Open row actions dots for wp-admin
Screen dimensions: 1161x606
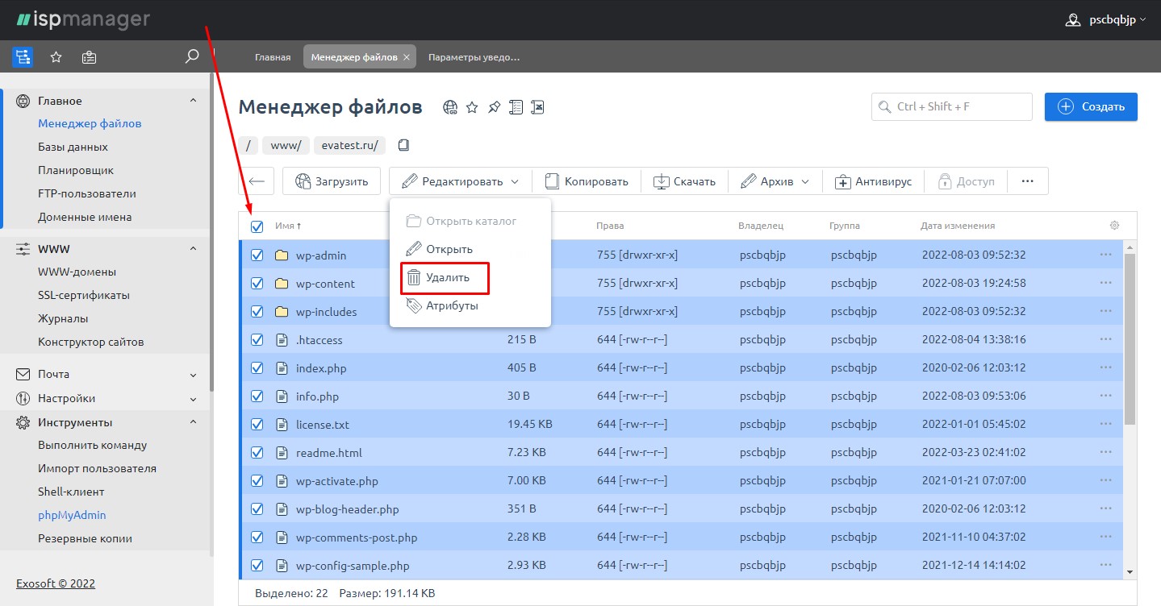(1105, 255)
